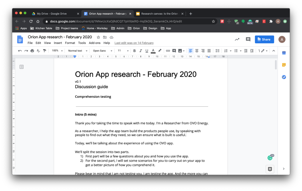Print the document using printer icon
Screen dimensions: 302x191
click(32, 51)
